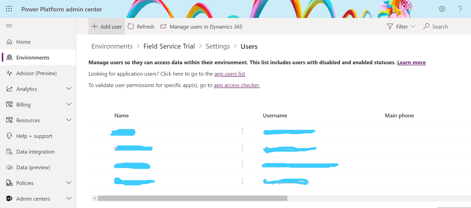Image resolution: width=471 pixels, height=208 pixels.
Task: Click the Filter funnel icon
Action: click(390, 26)
